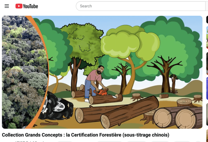Open the first suggested video with cartoon tree
208x142 pixels.
tap(207, 38)
